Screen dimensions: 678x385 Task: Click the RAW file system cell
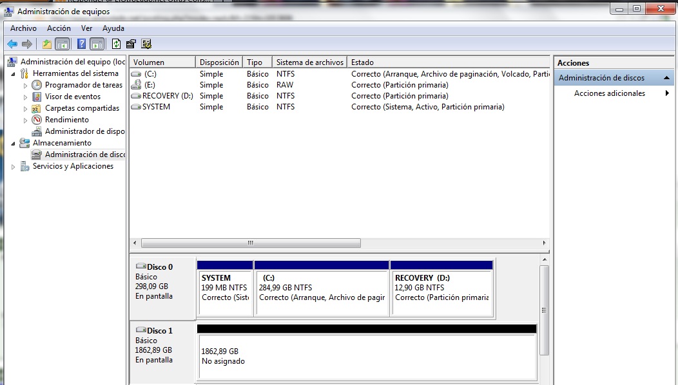(285, 85)
